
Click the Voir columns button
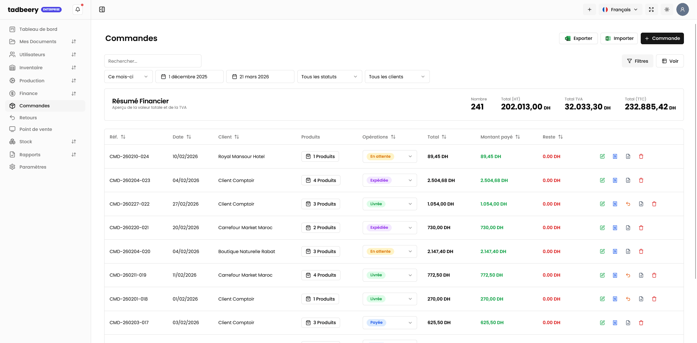[x=670, y=61]
